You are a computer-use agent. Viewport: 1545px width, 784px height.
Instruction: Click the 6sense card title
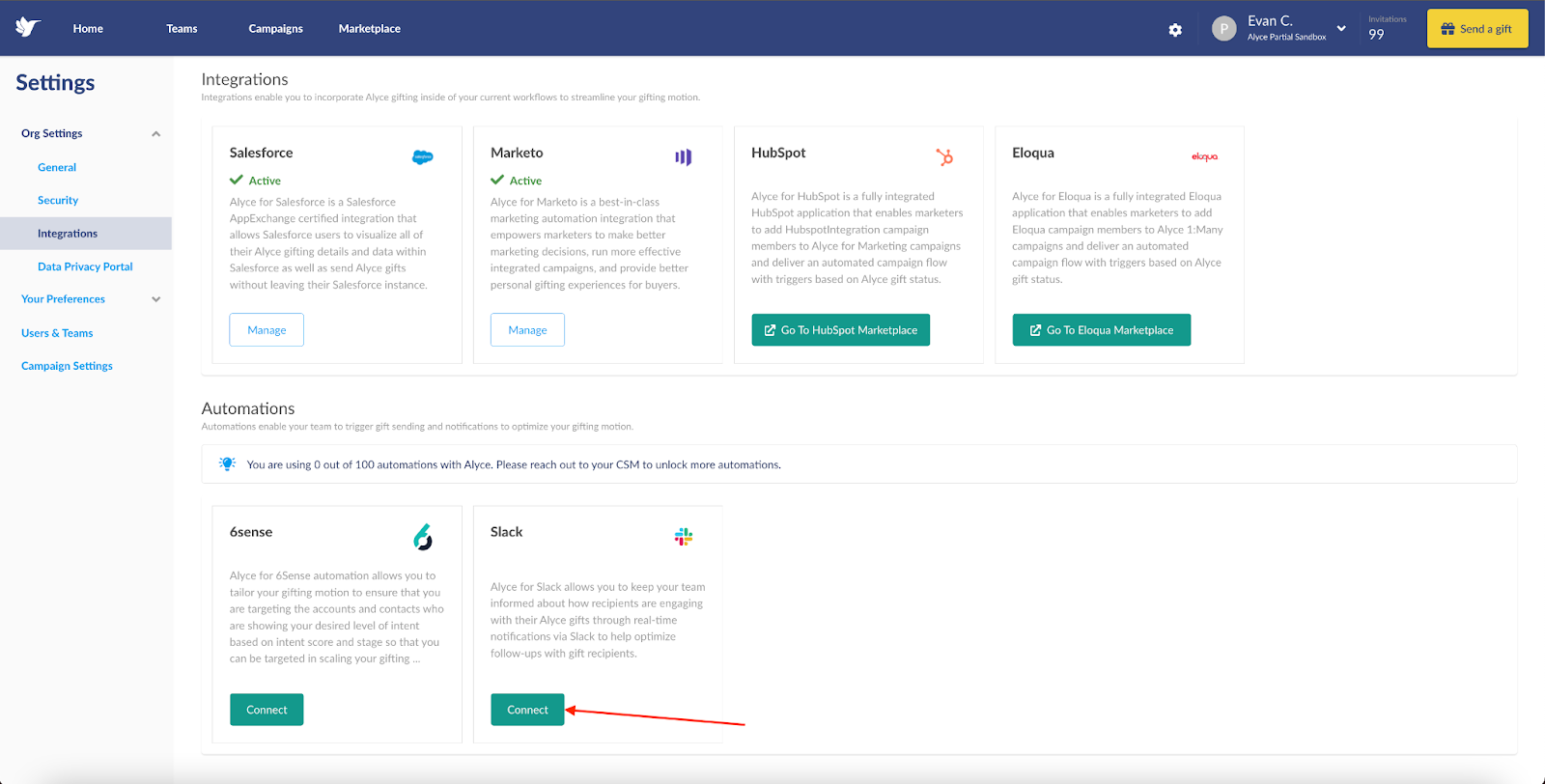[x=251, y=532]
